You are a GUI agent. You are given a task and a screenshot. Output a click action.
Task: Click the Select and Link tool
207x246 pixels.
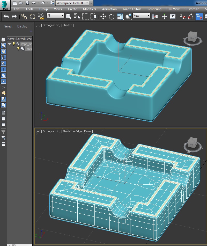pos(24,16)
